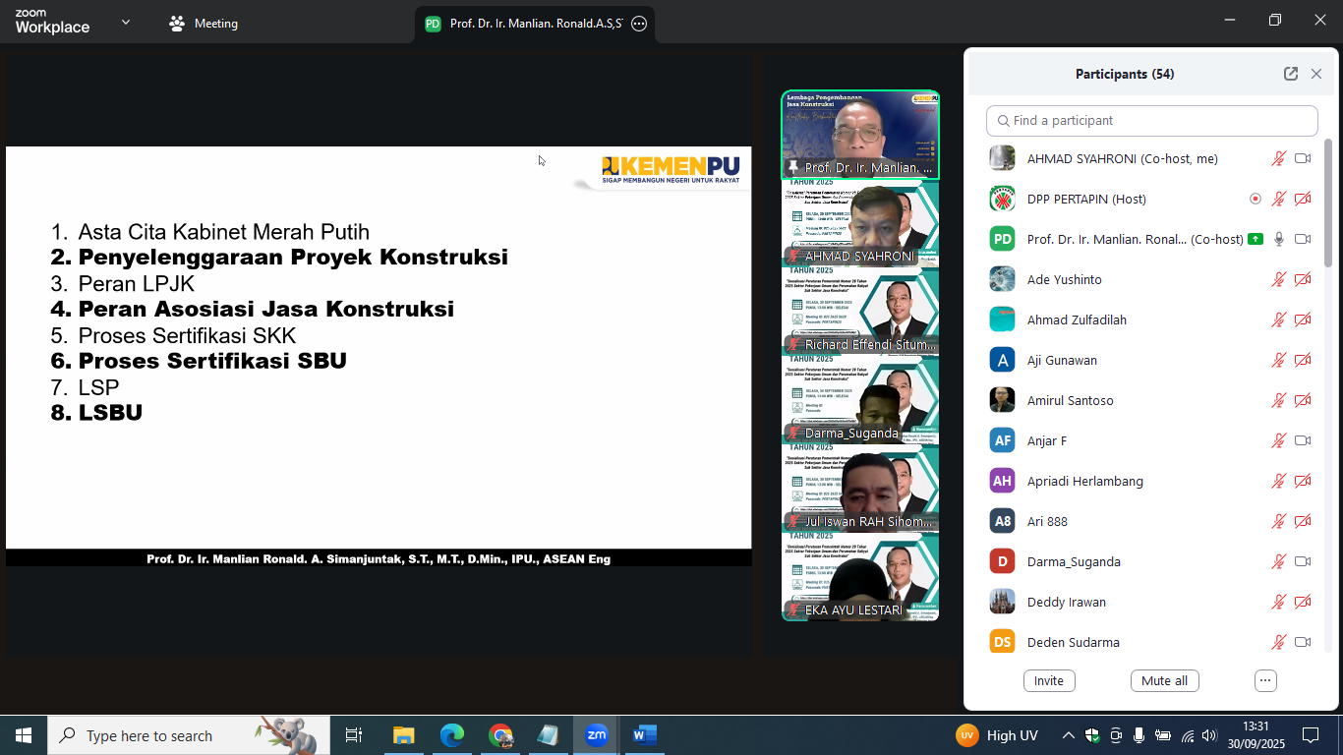Open Word from the taskbar
This screenshot has width=1343, height=755.
tap(644, 735)
